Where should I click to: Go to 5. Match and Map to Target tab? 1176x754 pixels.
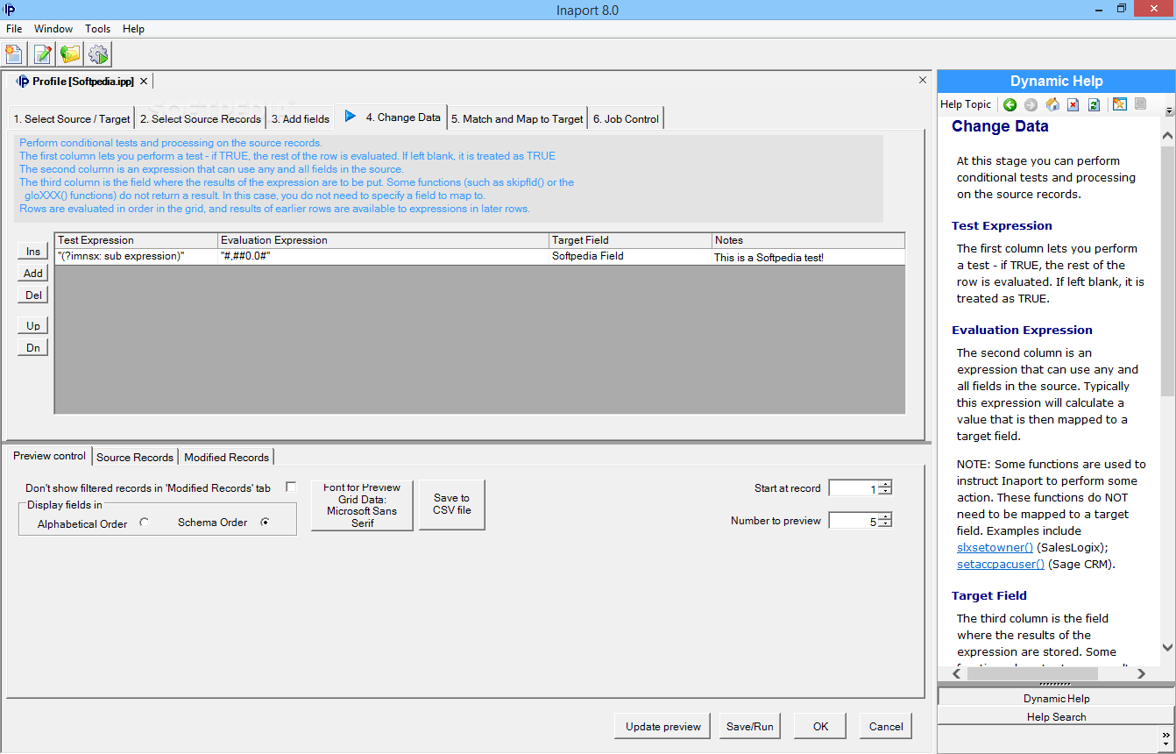517,118
